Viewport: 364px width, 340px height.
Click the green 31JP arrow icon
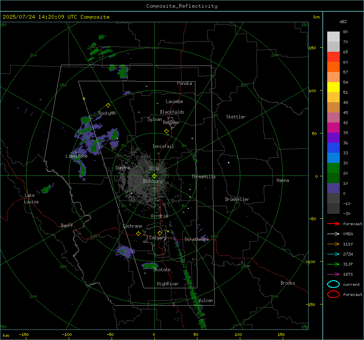click(x=333, y=264)
